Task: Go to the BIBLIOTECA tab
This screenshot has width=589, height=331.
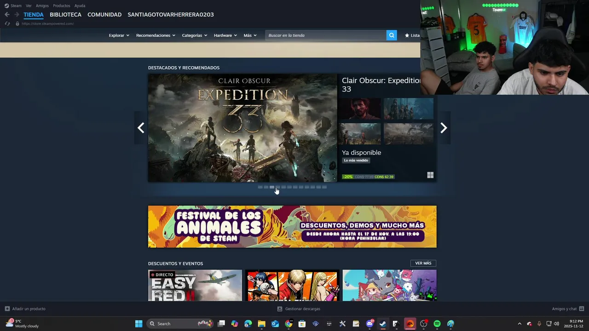Action: (65, 15)
